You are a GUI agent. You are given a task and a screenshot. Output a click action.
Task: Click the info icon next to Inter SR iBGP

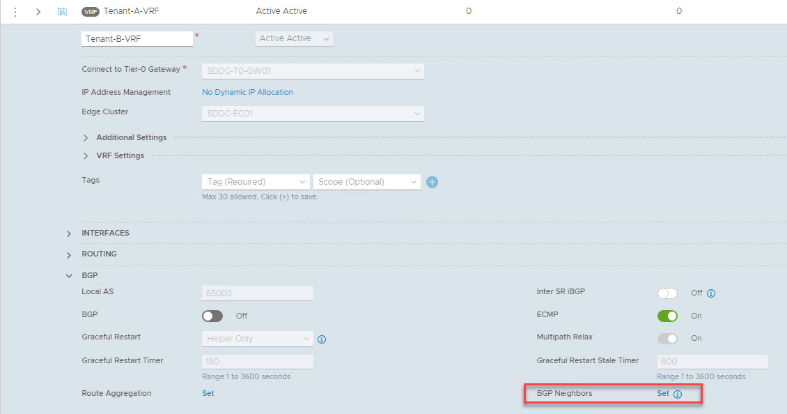tap(711, 293)
